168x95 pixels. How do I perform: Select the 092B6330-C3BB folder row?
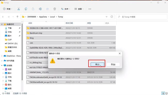coord(71,28)
